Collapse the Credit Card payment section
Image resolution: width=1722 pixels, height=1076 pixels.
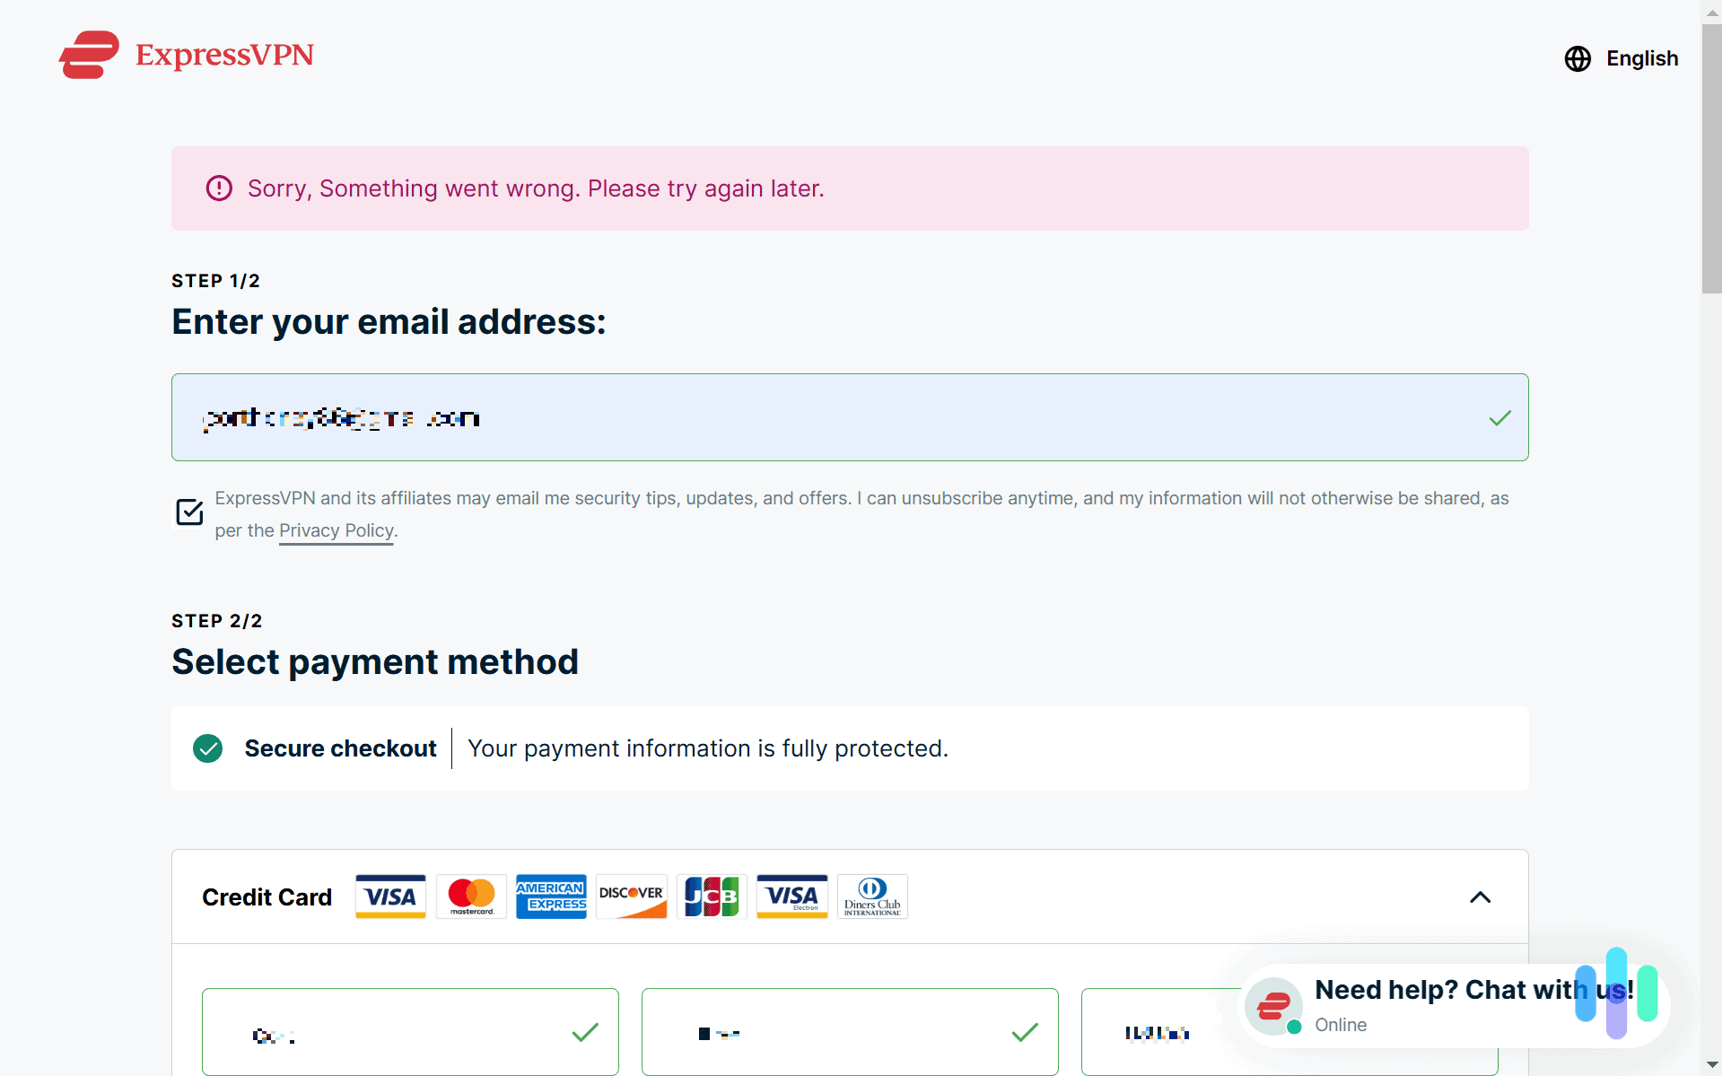1481,897
